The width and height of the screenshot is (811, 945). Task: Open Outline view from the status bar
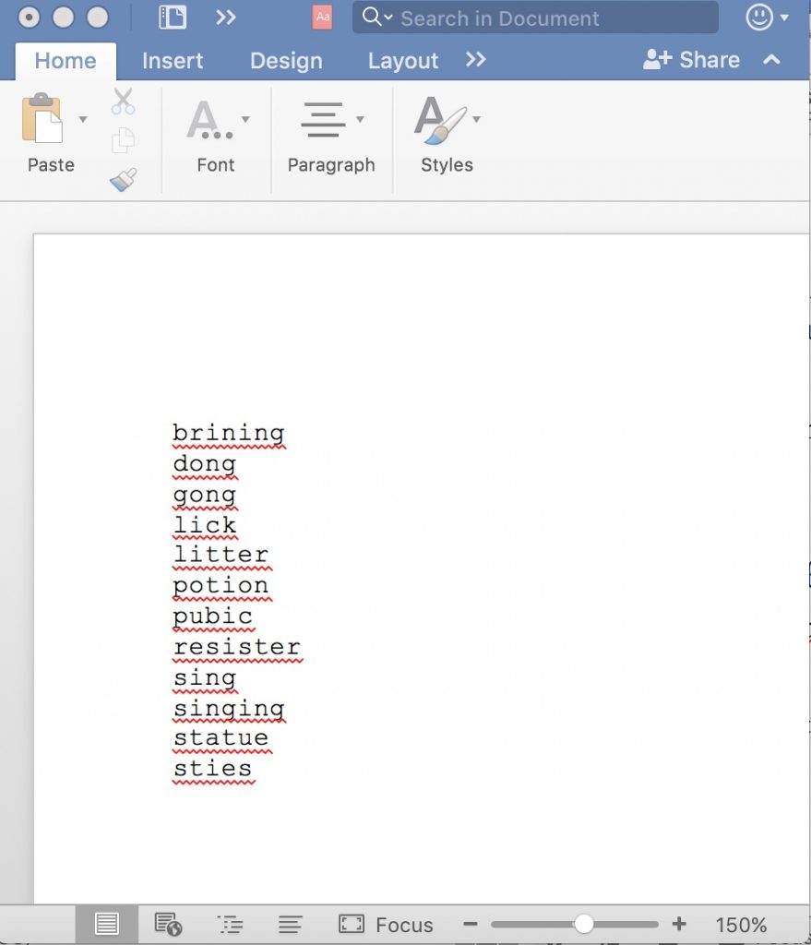(229, 924)
